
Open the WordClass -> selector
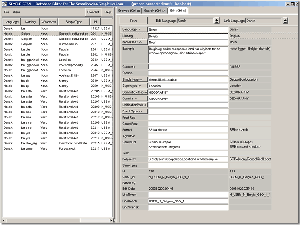click(x=134, y=42)
